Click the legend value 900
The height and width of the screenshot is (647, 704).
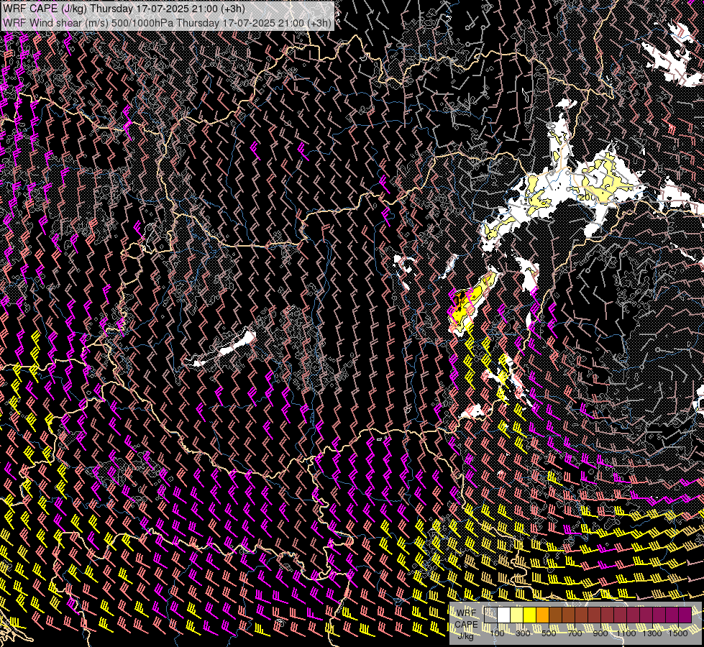(x=600, y=633)
